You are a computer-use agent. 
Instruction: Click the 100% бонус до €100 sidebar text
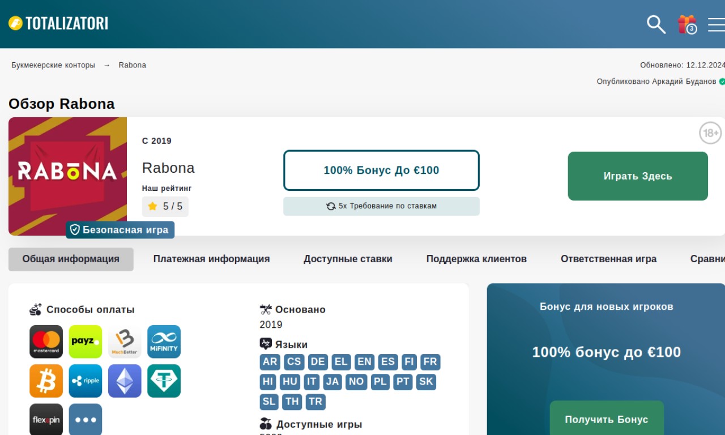point(607,352)
